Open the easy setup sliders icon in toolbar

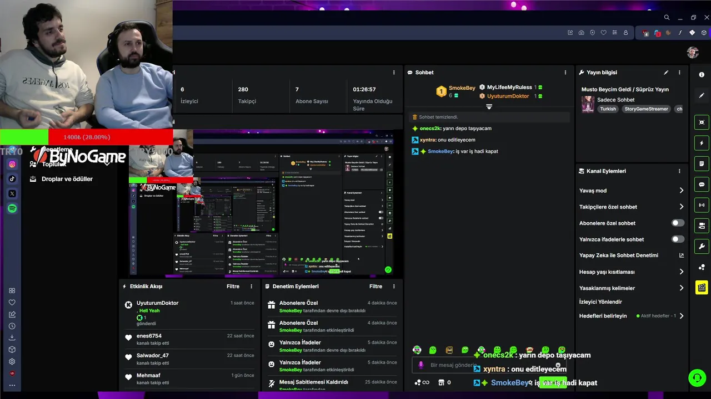[614, 33]
